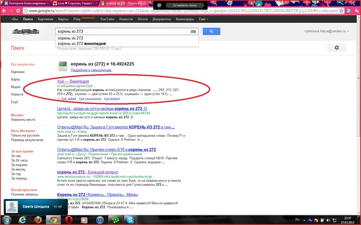Image resolution: width=361 pixels, height=225 pixels.
Task: Bookmark this page with the star icon
Action: (341, 11)
